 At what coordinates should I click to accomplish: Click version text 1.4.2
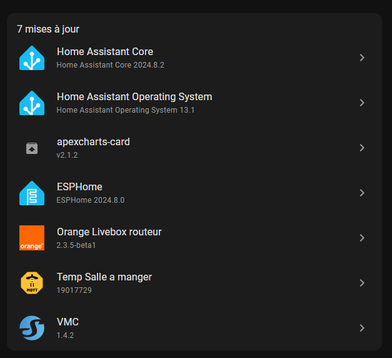point(65,335)
